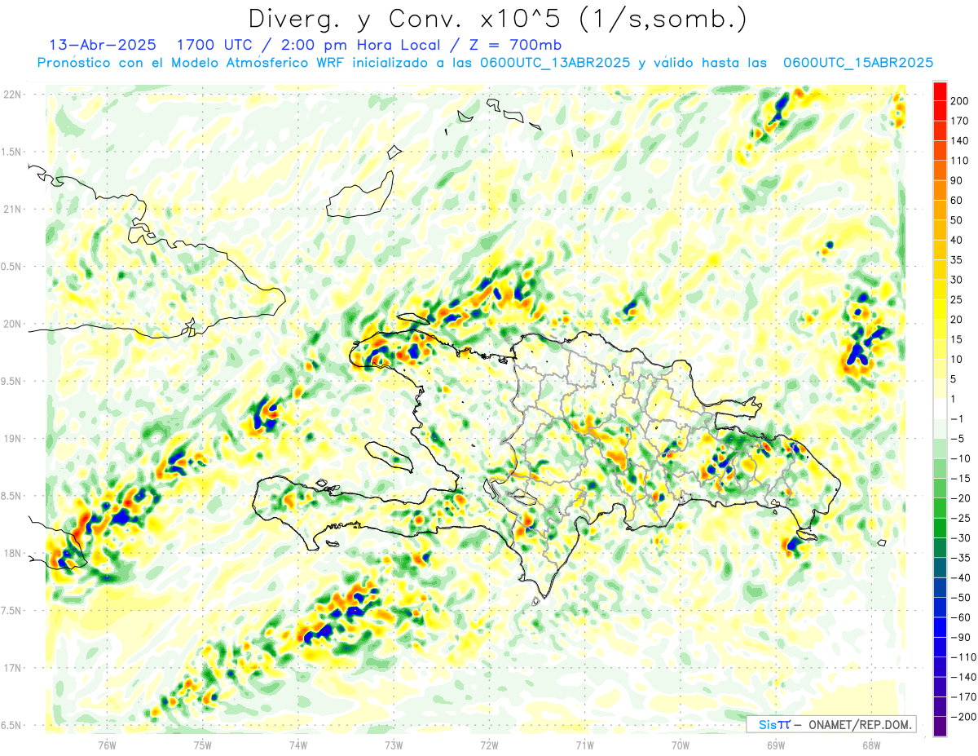Image resolution: width=978 pixels, height=756 pixels.
Task: Click the 'SisPI' logo text
Action: [773, 724]
